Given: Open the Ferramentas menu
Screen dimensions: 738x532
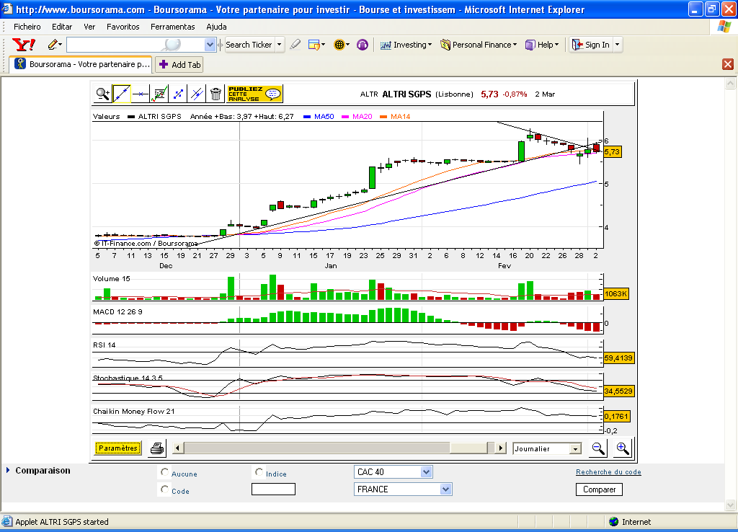Looking at the screenshot, I should pos(173,27).
